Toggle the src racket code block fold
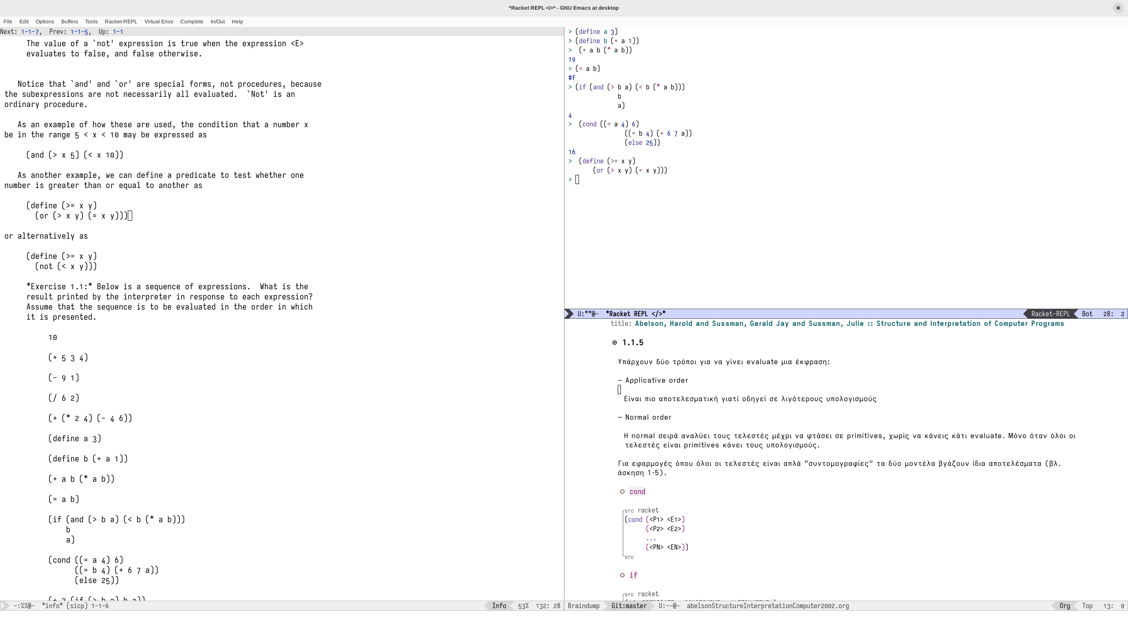 point(642,510)
